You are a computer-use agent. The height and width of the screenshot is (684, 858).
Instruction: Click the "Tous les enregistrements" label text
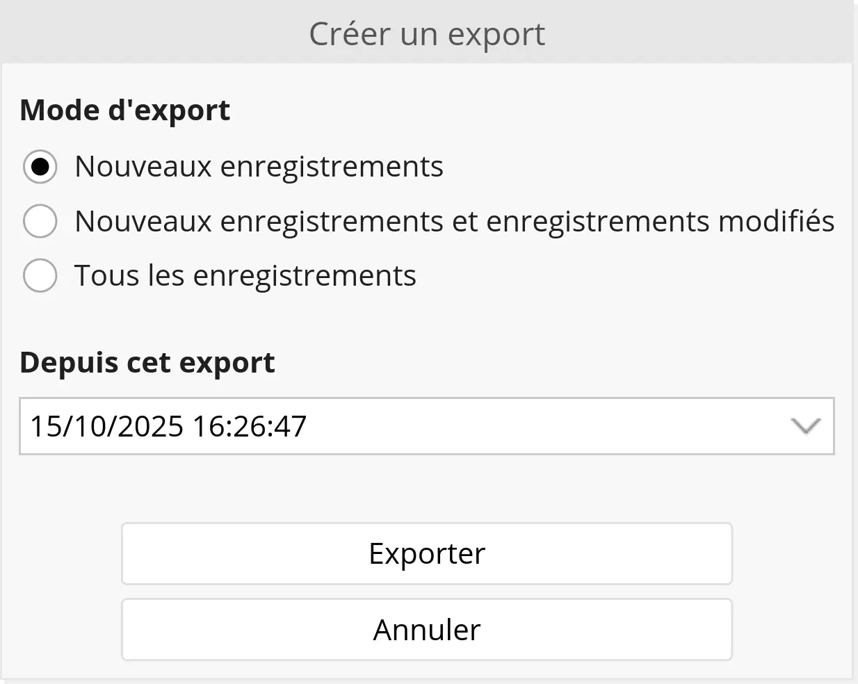245,275
